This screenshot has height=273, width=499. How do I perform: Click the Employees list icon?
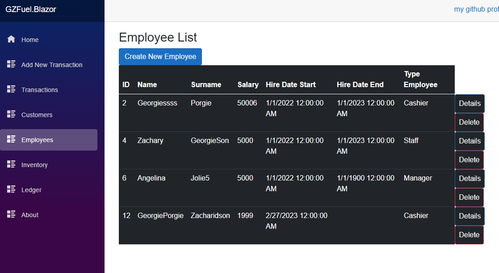11,139
